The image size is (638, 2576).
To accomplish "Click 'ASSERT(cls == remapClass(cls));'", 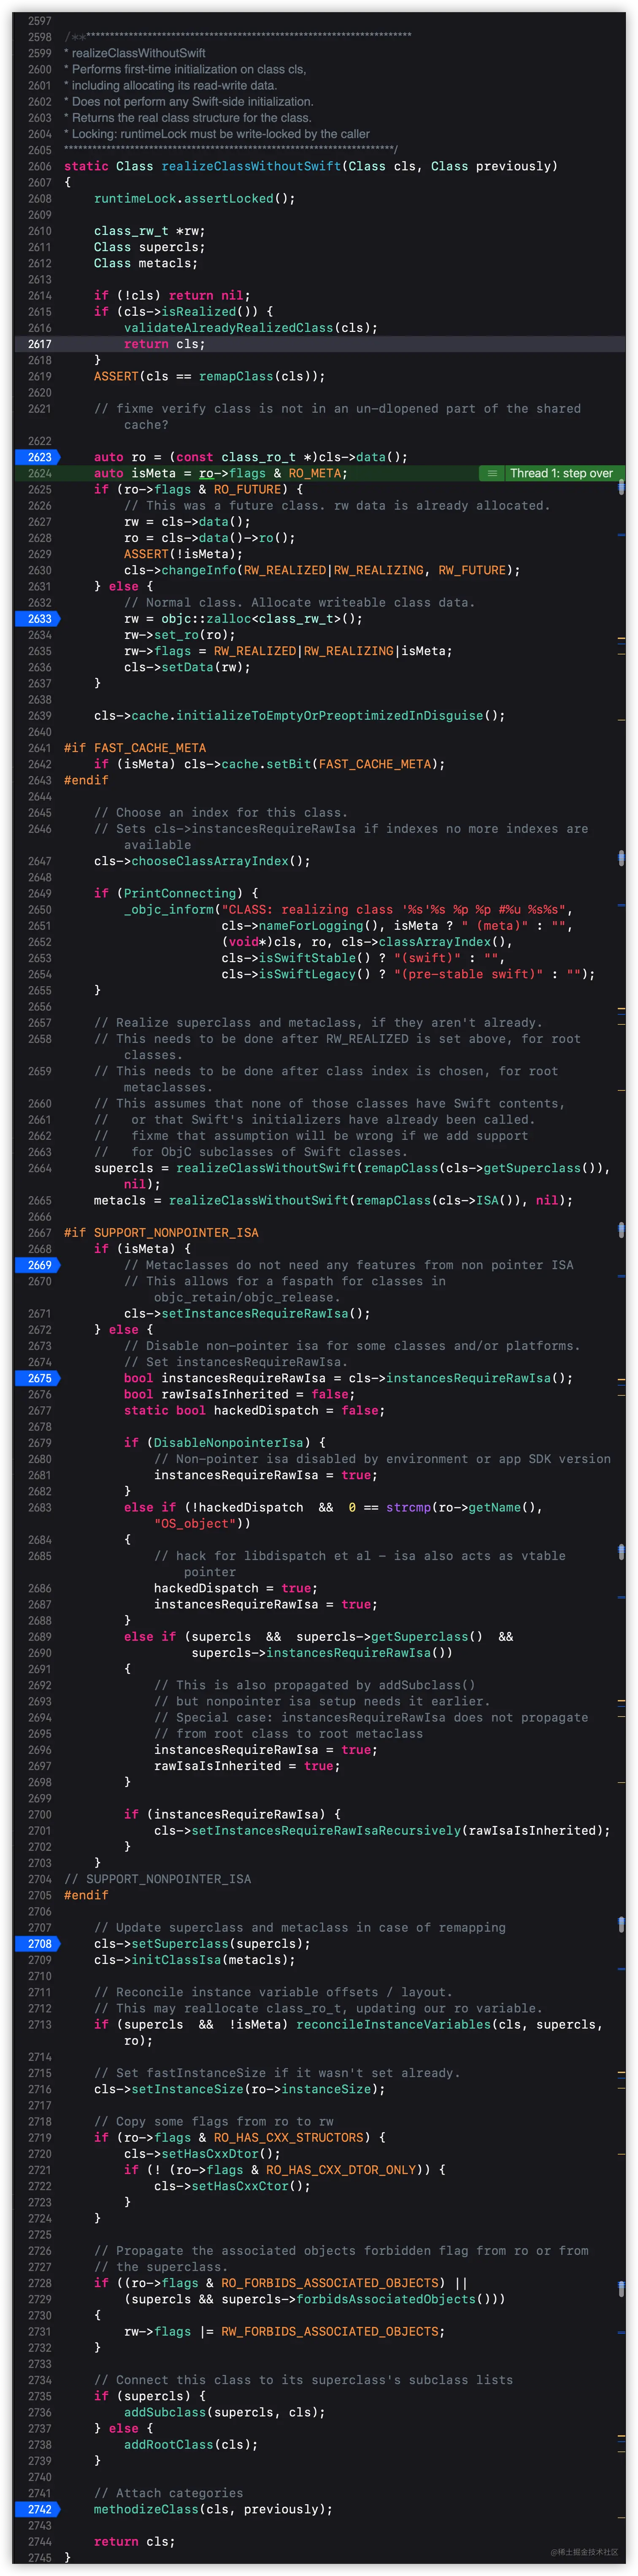I will (210, 376).
